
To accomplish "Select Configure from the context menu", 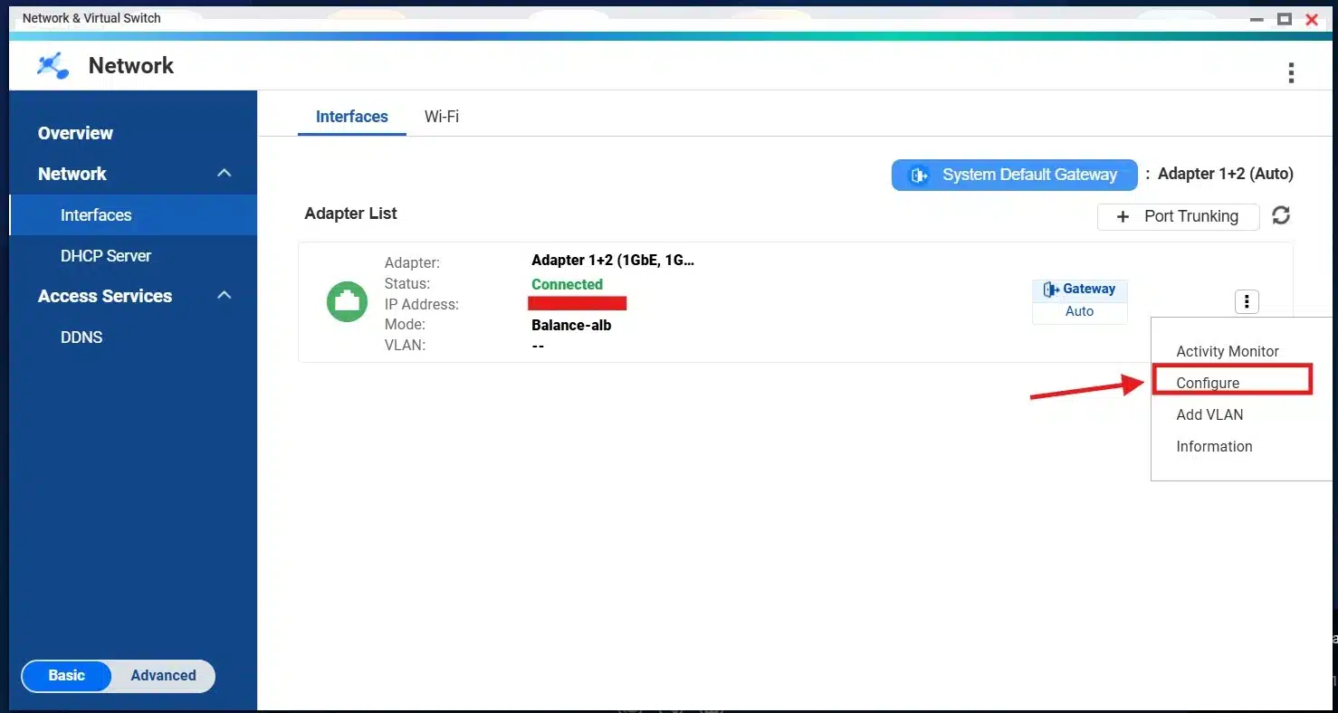I will click(1207, 382).
